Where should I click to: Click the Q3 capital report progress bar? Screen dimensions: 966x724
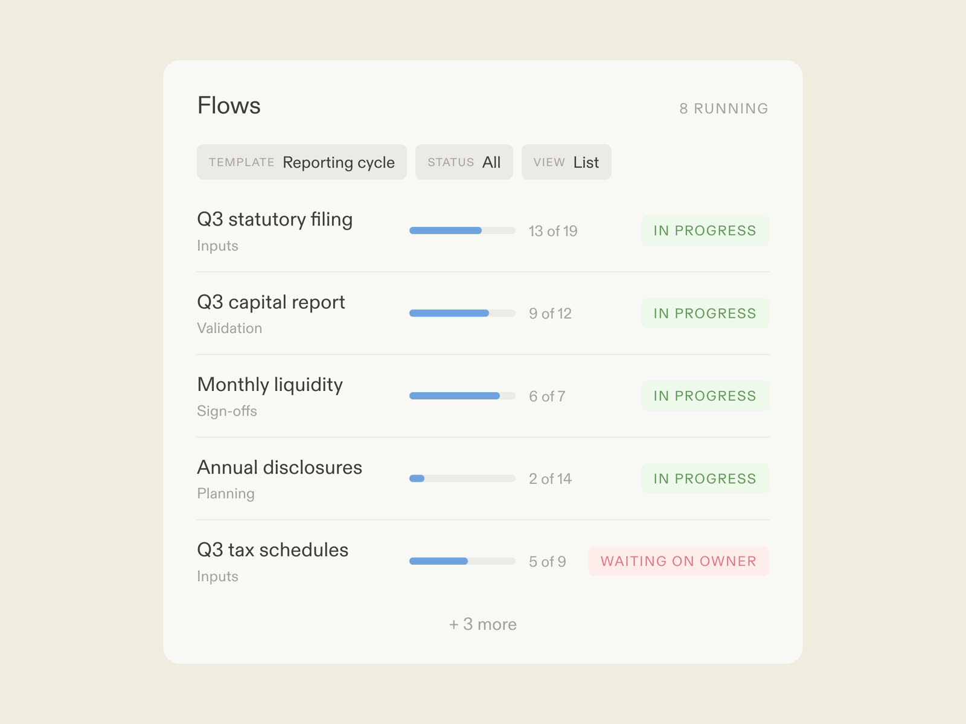coord(462,313)
